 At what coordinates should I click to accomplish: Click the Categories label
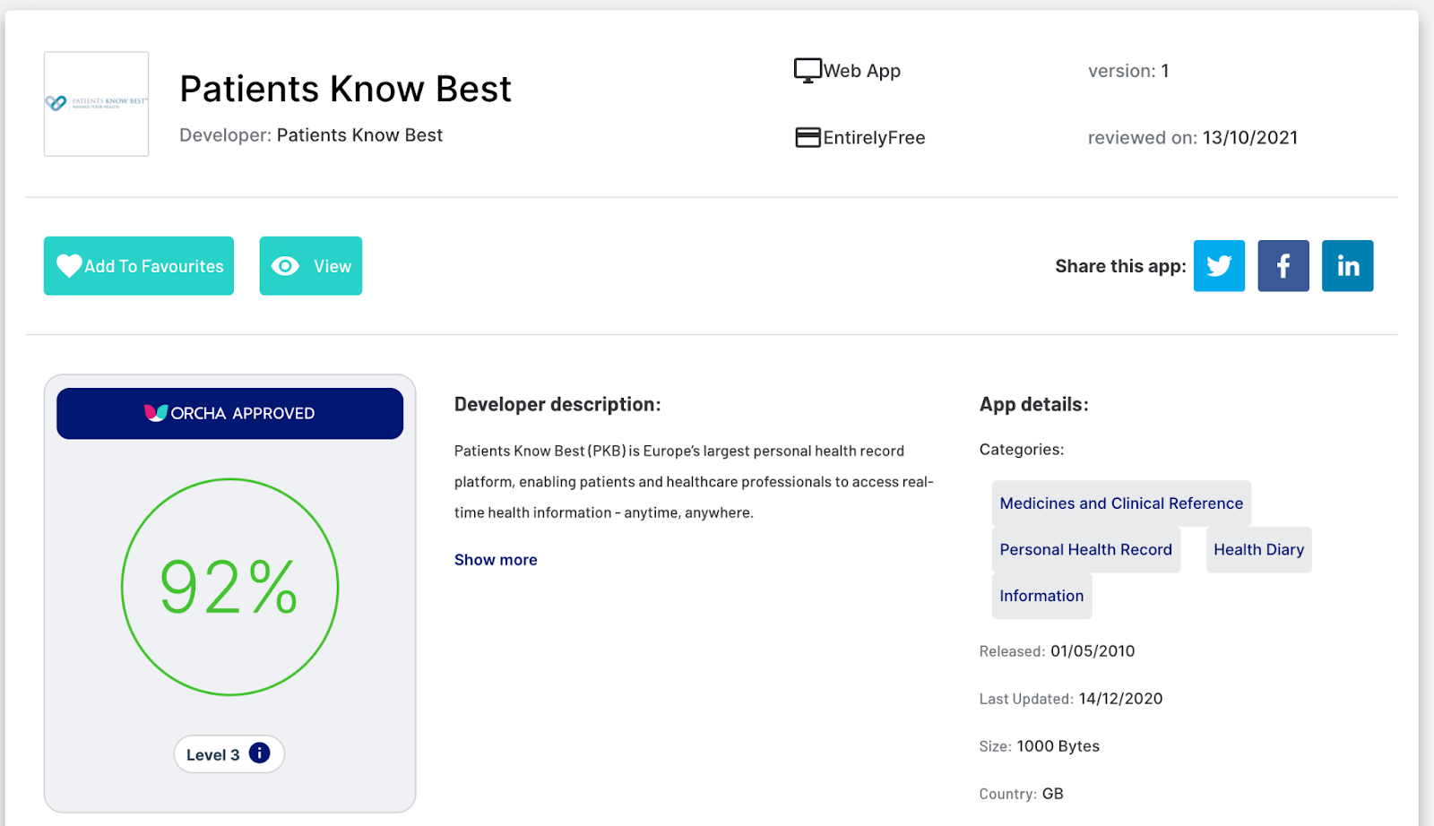[x=1022, y=450]
